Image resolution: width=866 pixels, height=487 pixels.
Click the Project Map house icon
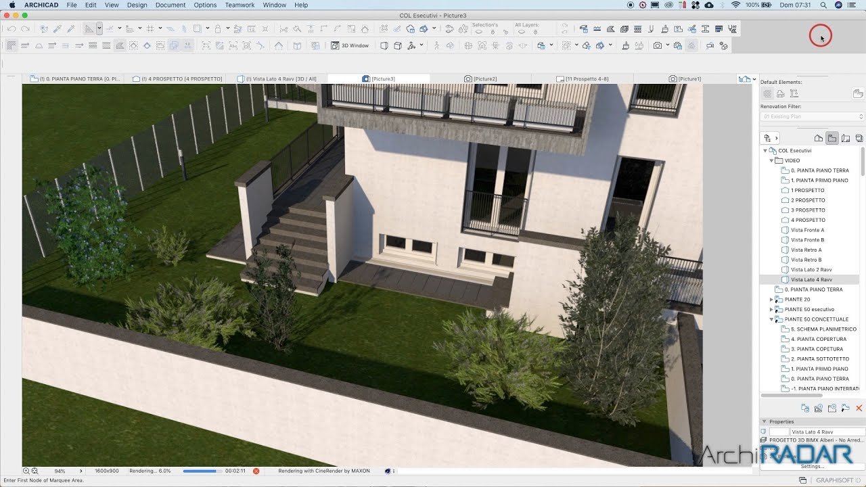[x=819, y=138]
